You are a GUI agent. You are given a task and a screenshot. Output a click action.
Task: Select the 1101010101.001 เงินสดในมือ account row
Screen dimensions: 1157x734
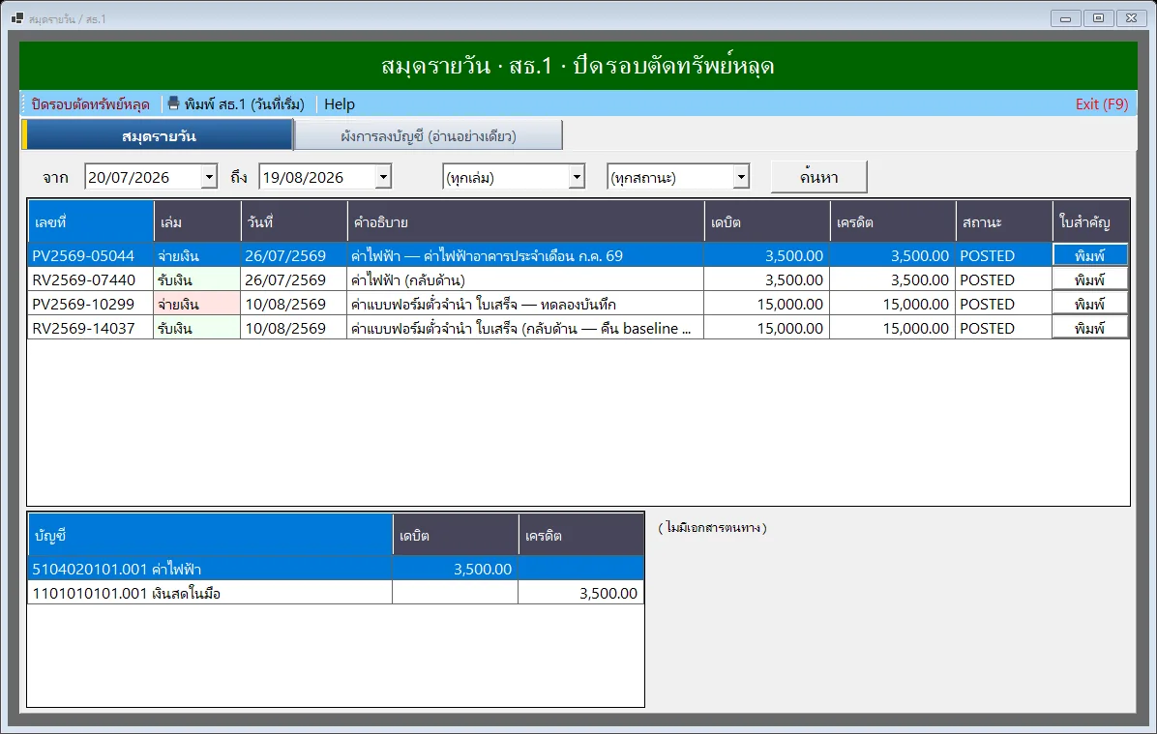[336, 593]
